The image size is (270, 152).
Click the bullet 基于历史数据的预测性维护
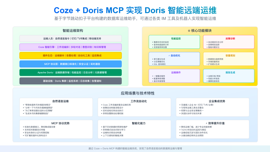(115, 127)
